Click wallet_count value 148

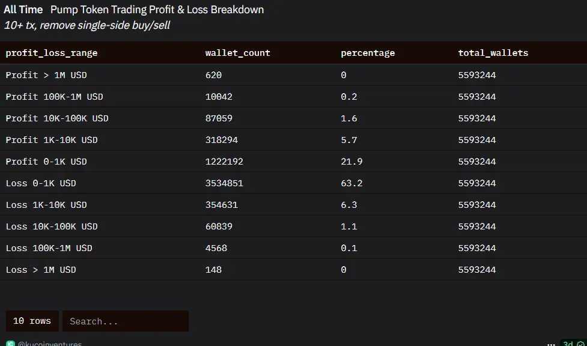click(213, 270)
